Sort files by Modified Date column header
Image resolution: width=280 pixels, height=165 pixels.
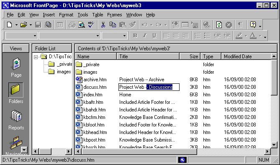coord(246,57)
